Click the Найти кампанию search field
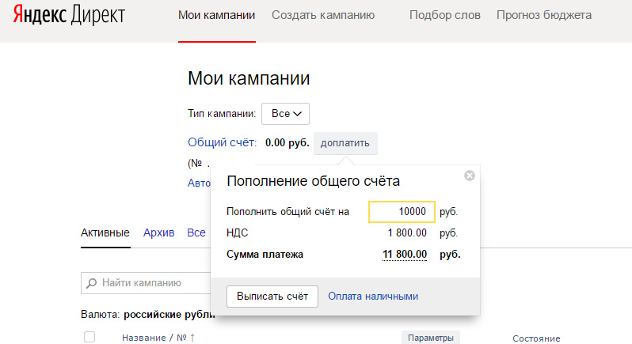This screenshot has width=632, height=344. [x=146, y=283]
